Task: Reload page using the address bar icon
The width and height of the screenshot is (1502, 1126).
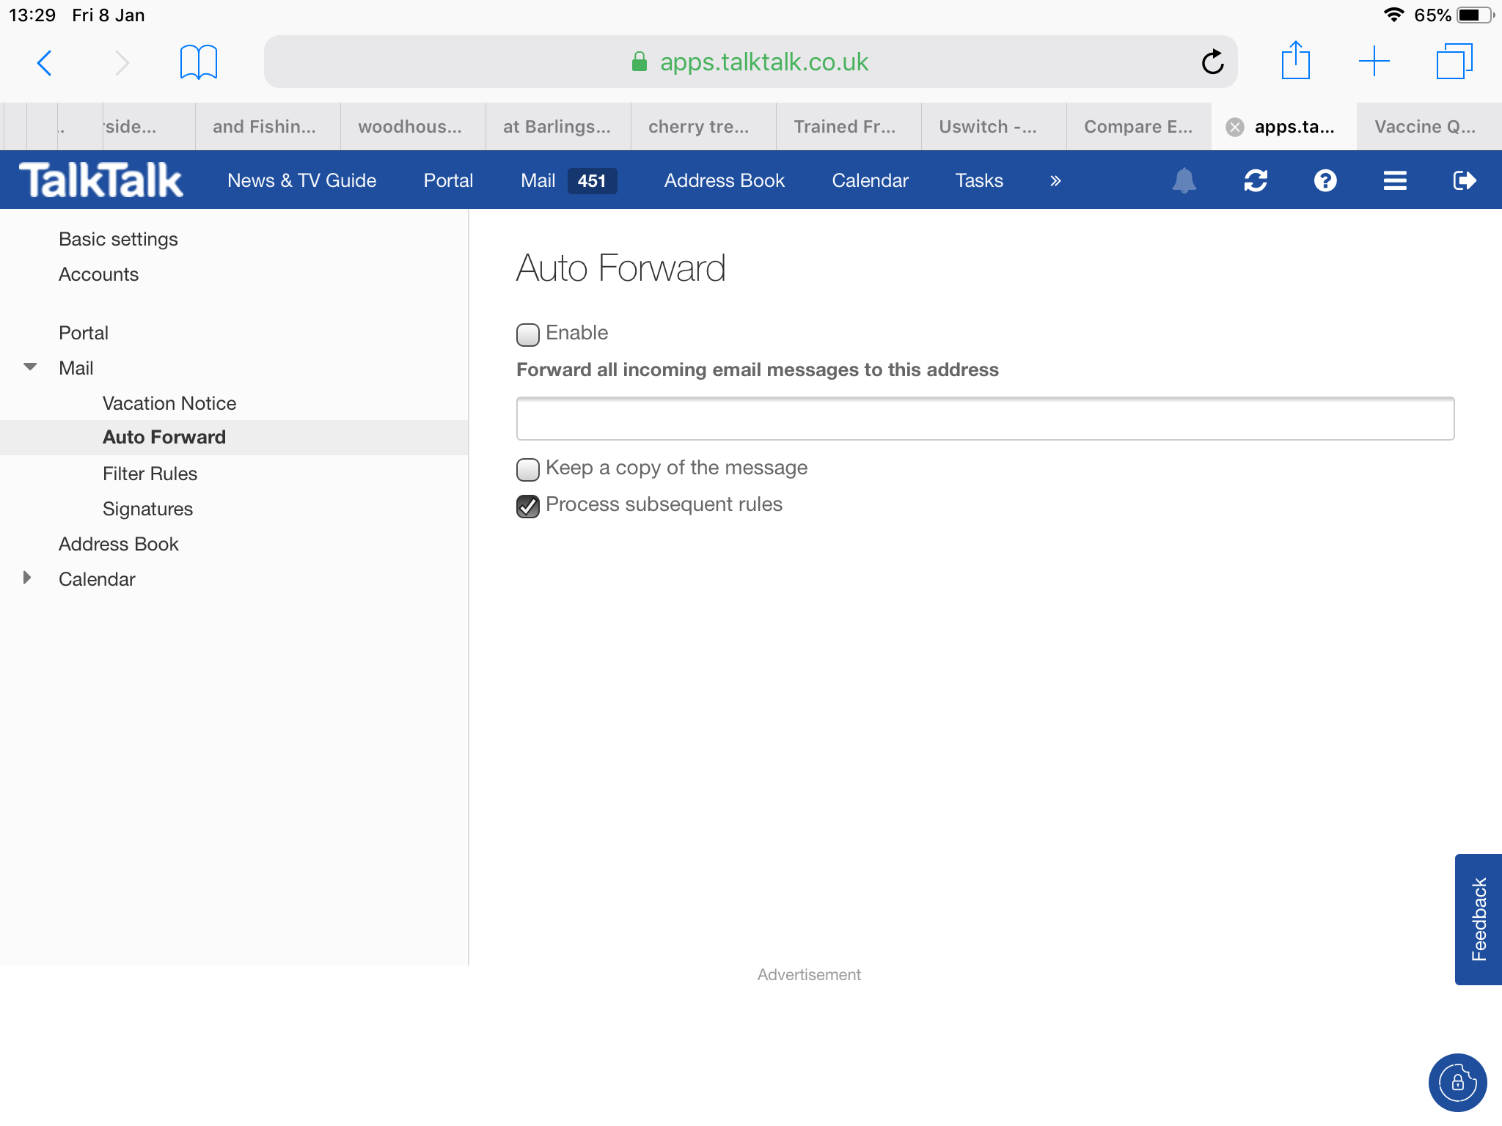Action: point(1212,62)
